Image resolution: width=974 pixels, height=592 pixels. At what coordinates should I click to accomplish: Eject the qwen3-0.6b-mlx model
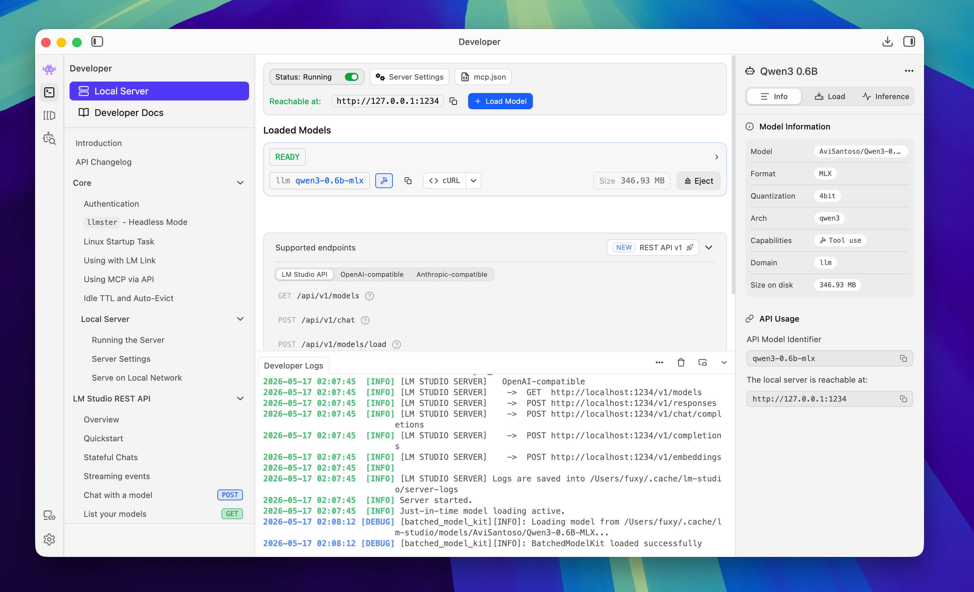coord(698,180)
